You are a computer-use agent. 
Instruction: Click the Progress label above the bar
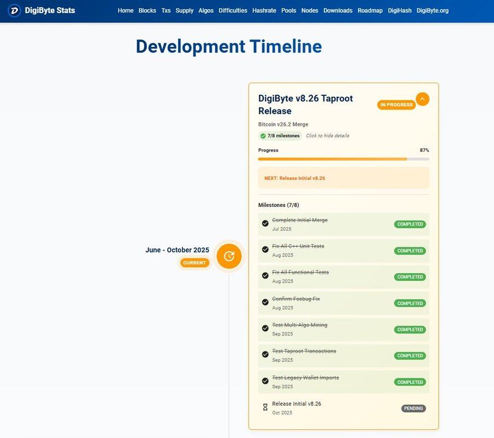[268, 150]
